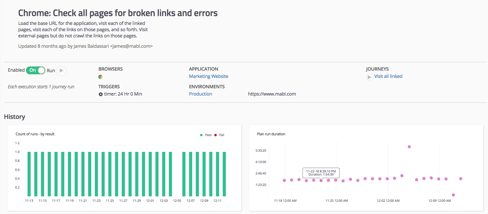Toggle the Fail legend red dot
The height and width of the screenshot is (214, 488).
[x=215, y=135]
